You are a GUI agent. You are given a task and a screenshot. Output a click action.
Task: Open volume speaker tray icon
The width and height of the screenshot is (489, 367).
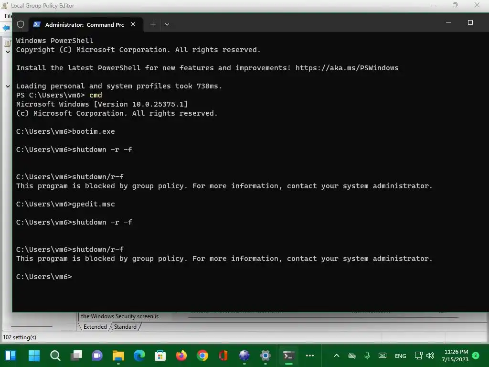(x=430, y=356)
